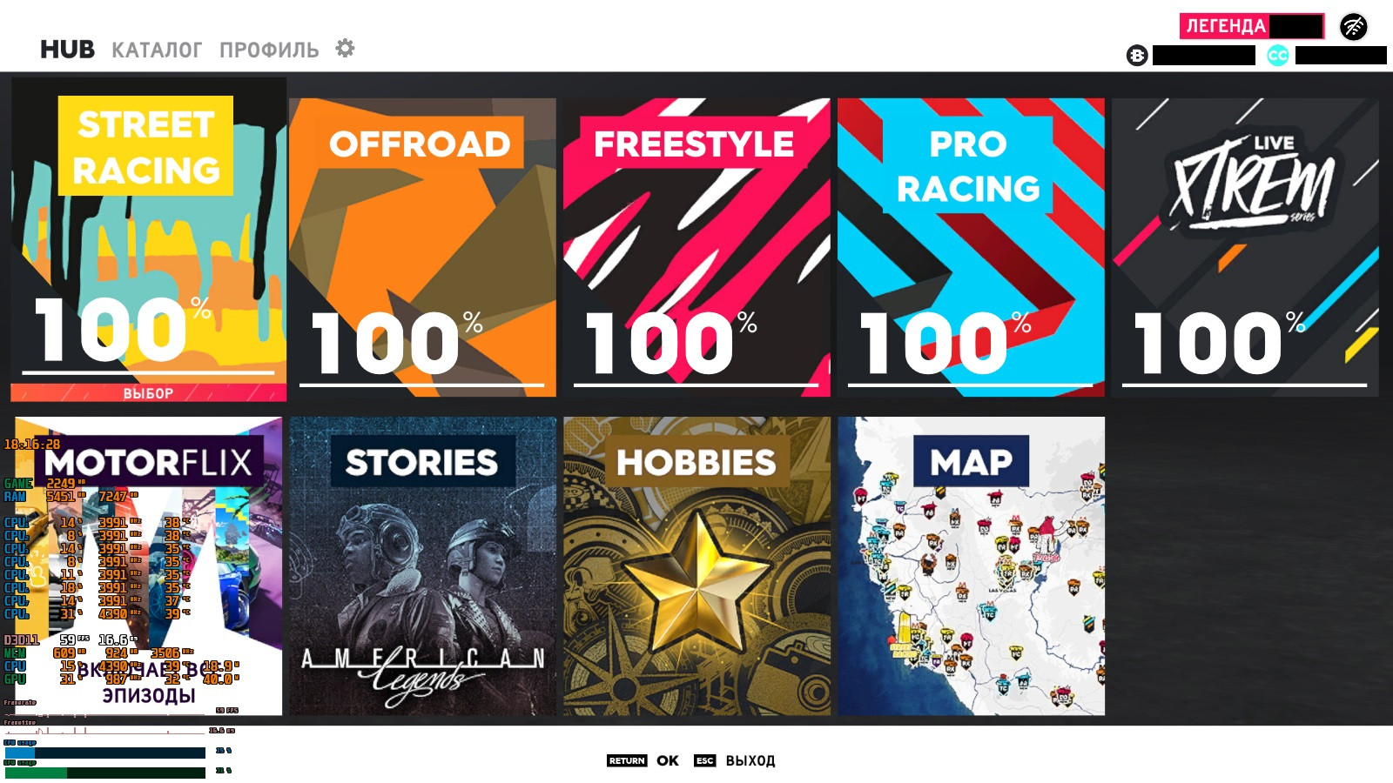The height and width of the screenshot is (783, 1393).
Task: Open the HUB tab
Action: tap(67, 50)
